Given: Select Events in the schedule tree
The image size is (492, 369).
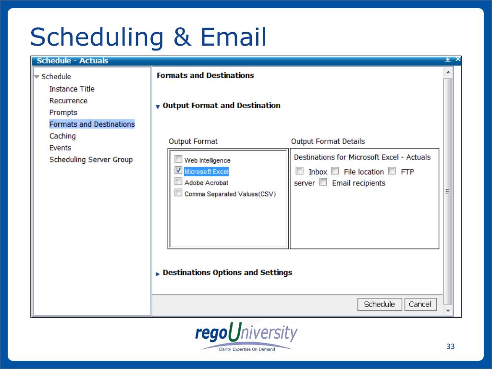Looking at the screenshot, I should pos(60,148).
